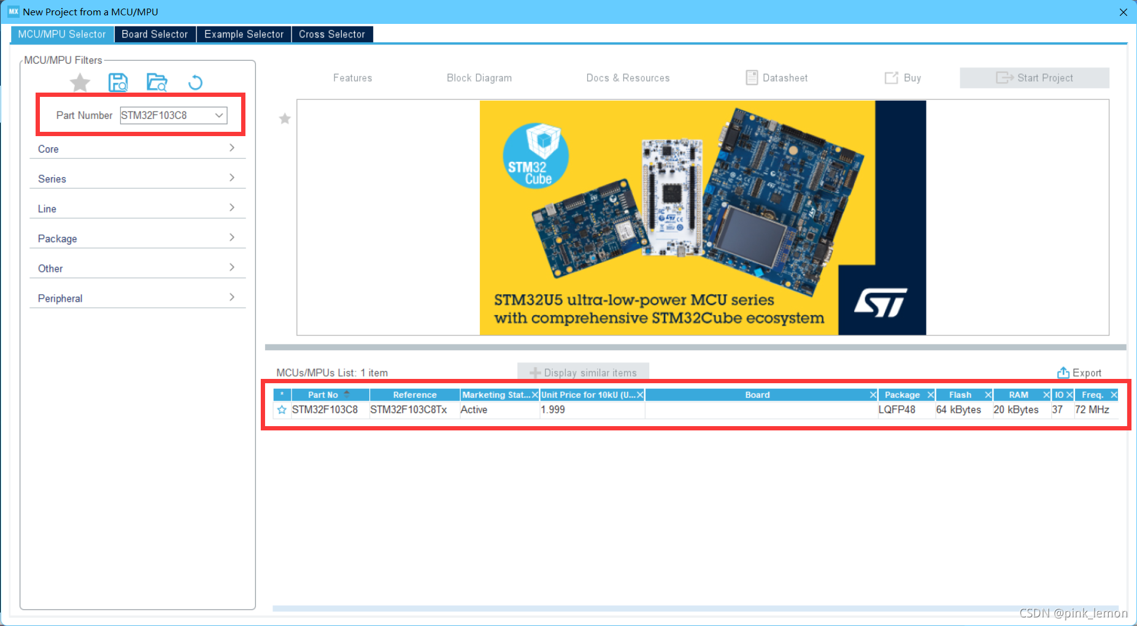Click the 72 MHz frequency cell
The width and height of the screenshot is (1137, 626).
(x=1097, y=410)
